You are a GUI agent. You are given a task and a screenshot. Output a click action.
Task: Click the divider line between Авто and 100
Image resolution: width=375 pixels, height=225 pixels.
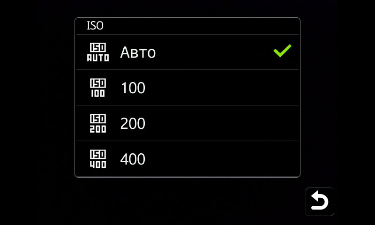[187, 70]
